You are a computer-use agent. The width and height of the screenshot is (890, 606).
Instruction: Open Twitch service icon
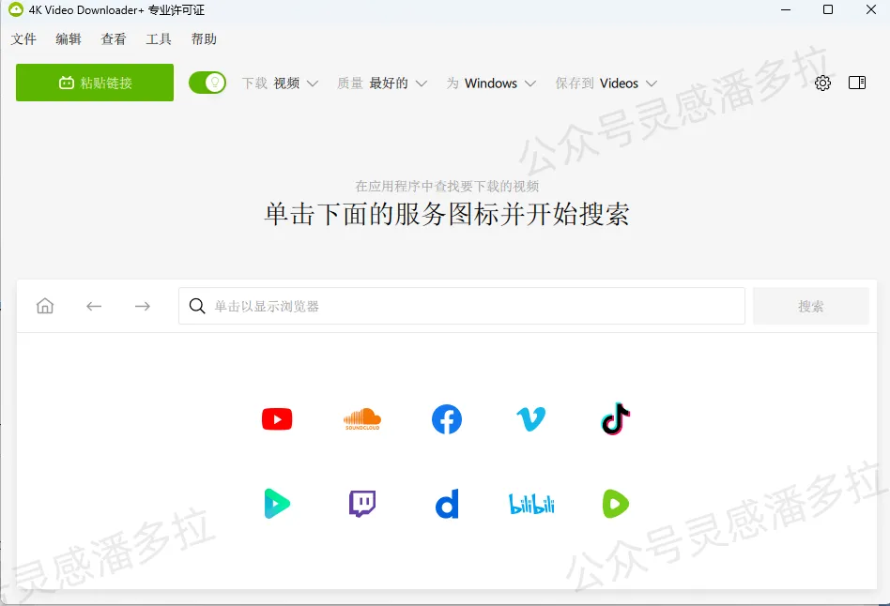[x=362, y=504]
